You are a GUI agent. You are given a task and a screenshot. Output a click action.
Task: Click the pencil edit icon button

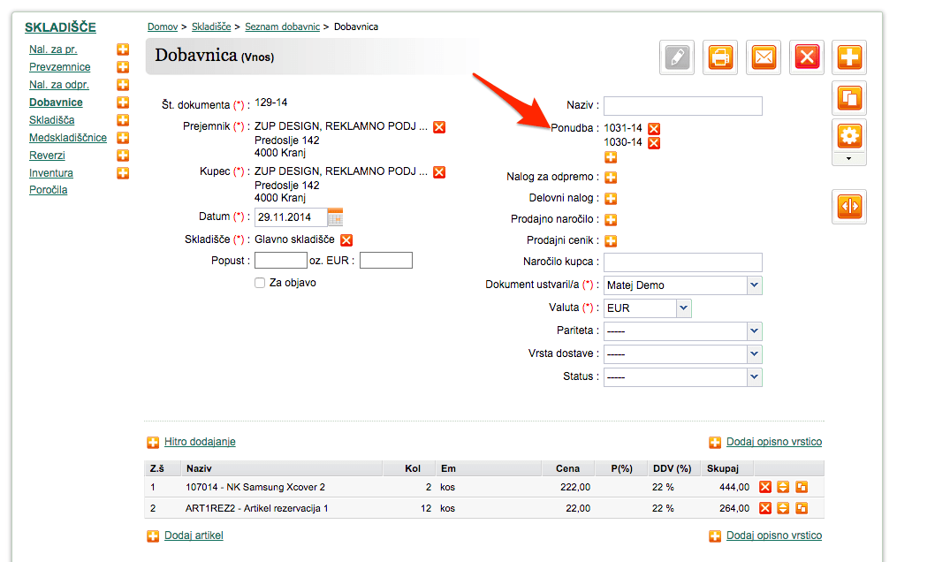tap(677, 57)
